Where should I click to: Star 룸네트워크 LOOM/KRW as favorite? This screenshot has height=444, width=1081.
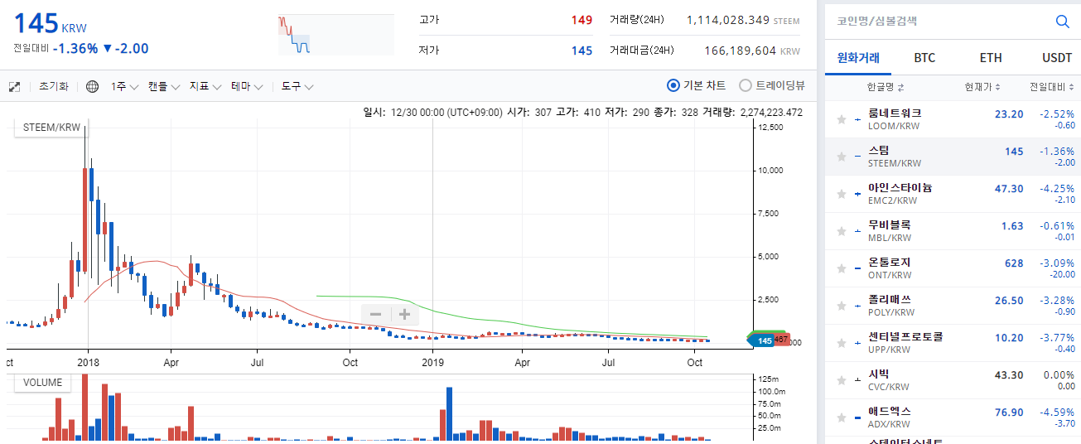click(x=842, y=119)
